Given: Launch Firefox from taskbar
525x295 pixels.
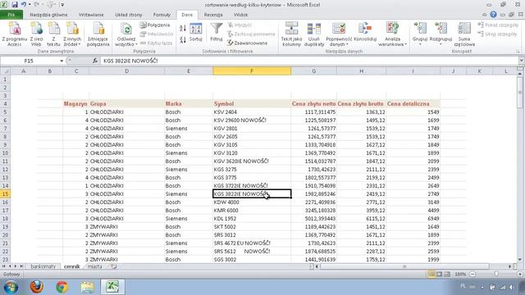Looking at the screenshot, I should [x=36, y=287].
